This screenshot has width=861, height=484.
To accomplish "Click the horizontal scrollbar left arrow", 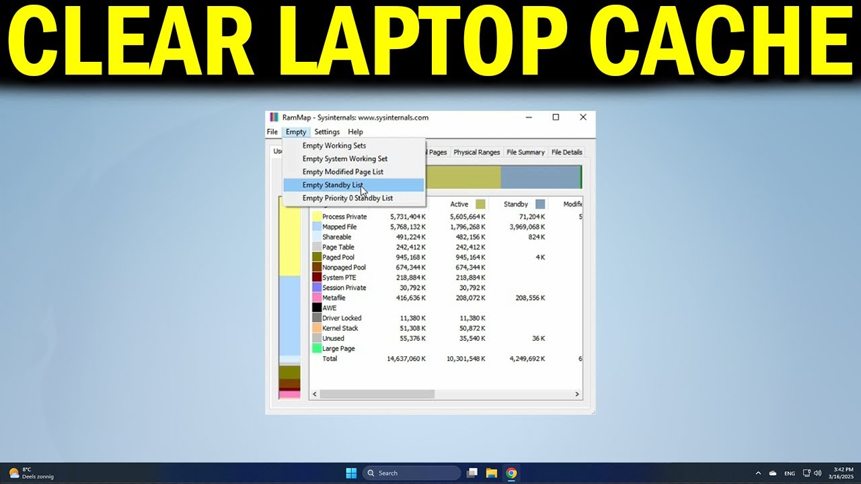I will click(x=315, y=394).
